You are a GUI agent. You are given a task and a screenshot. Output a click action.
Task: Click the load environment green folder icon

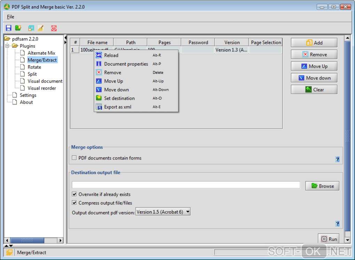coord(18,28)
